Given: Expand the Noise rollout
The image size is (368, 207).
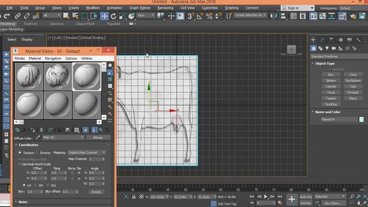Looking at the screenshot, I should [x=23, y=202].
